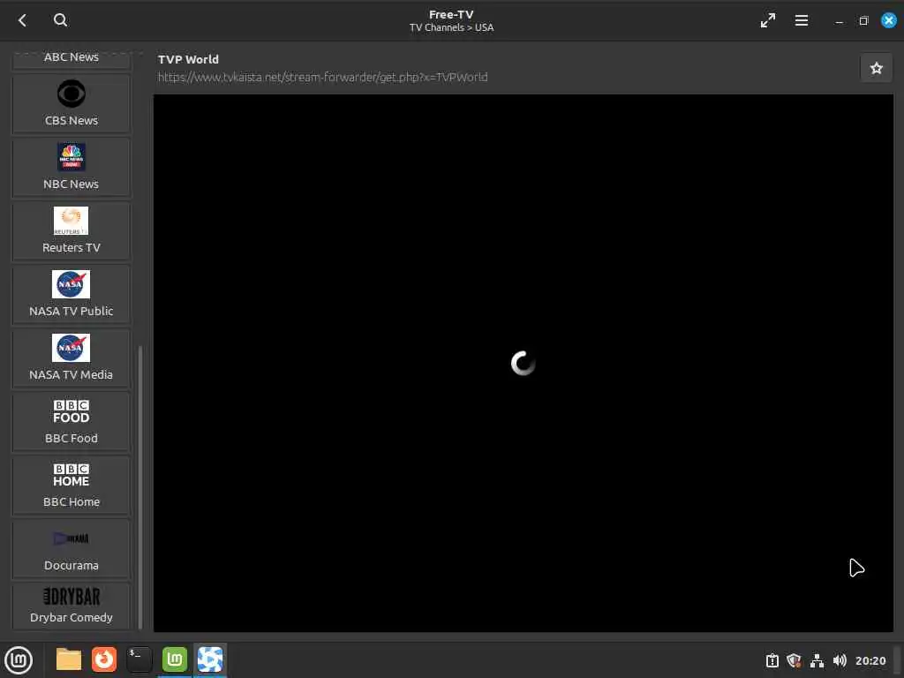This screenshot has height=678, width=904.
Task: Select the NASA TV Public channel
Action: coord(71,295)
